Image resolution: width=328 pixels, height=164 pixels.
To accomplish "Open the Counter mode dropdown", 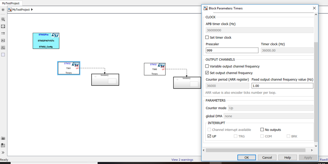I will tap(270, 108).
